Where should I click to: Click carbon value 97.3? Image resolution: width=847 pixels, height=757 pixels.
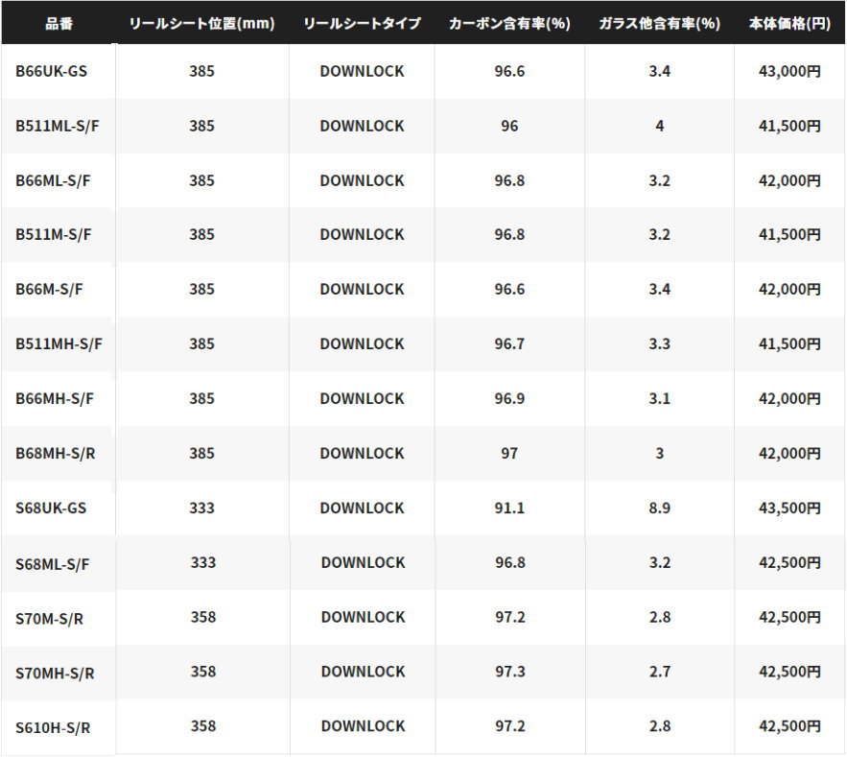510,672
